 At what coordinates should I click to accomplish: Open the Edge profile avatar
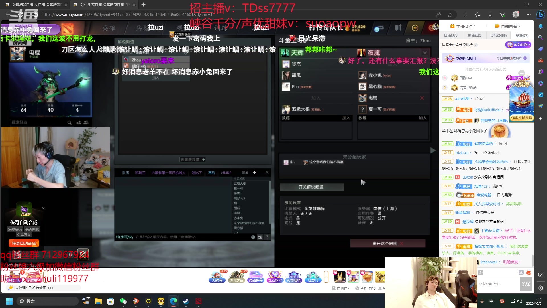click(x=516, y=15)
